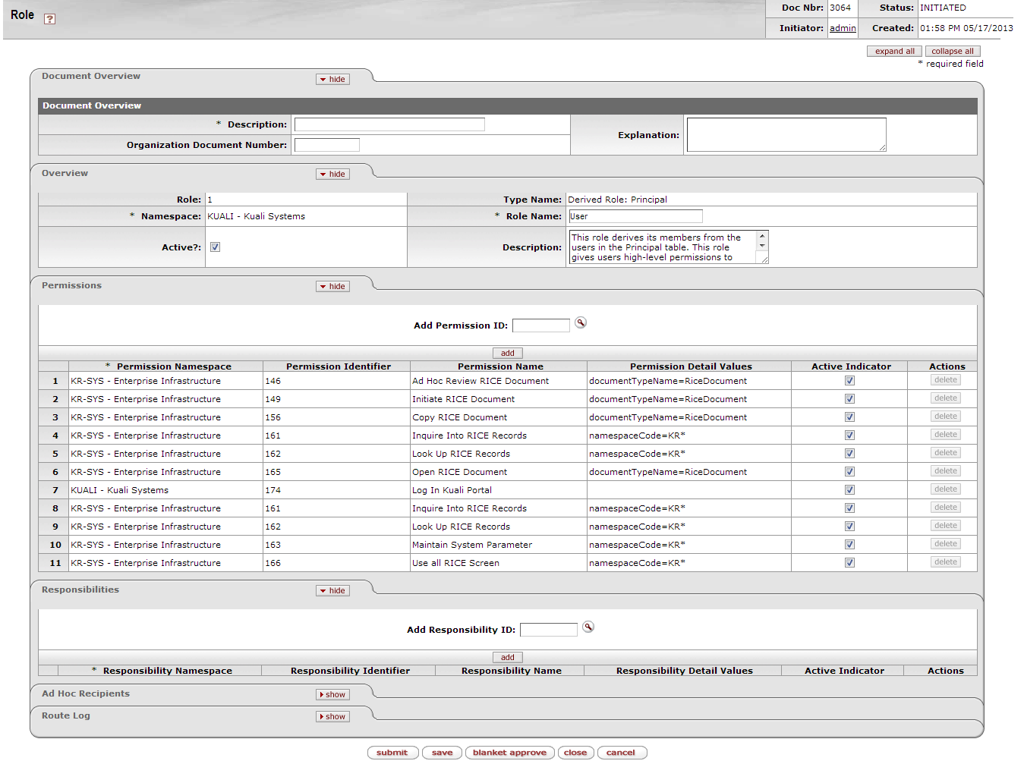
Task: Delete permission 156 Copy RICE Document
Action: point(946,417)
